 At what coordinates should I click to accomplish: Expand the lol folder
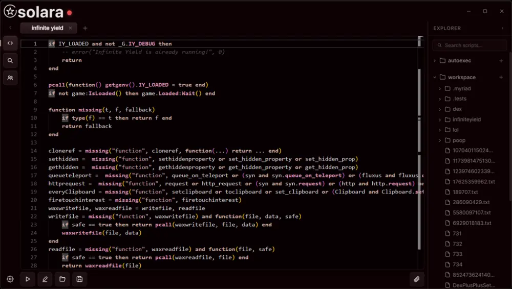coord(440,130)
